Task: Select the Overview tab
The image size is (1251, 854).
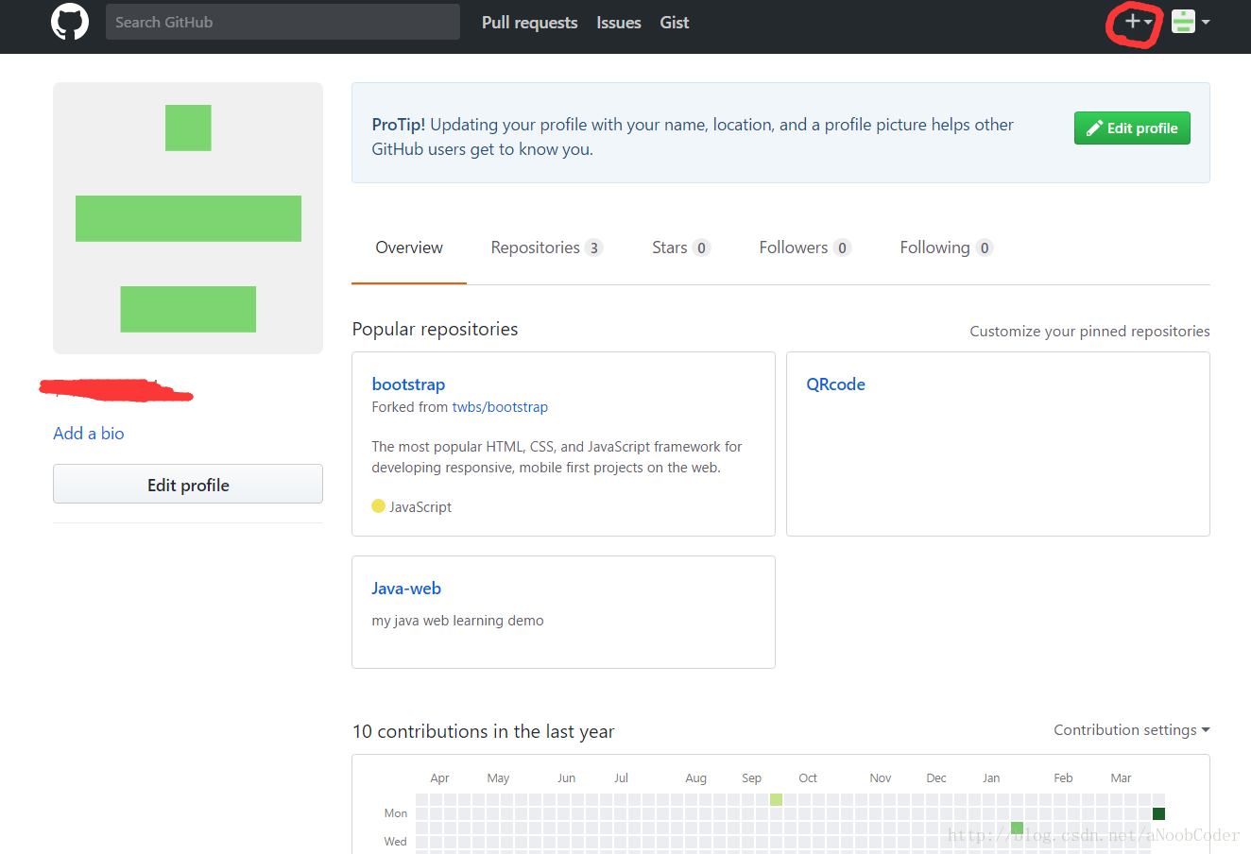Action: [x=409, y=248]
